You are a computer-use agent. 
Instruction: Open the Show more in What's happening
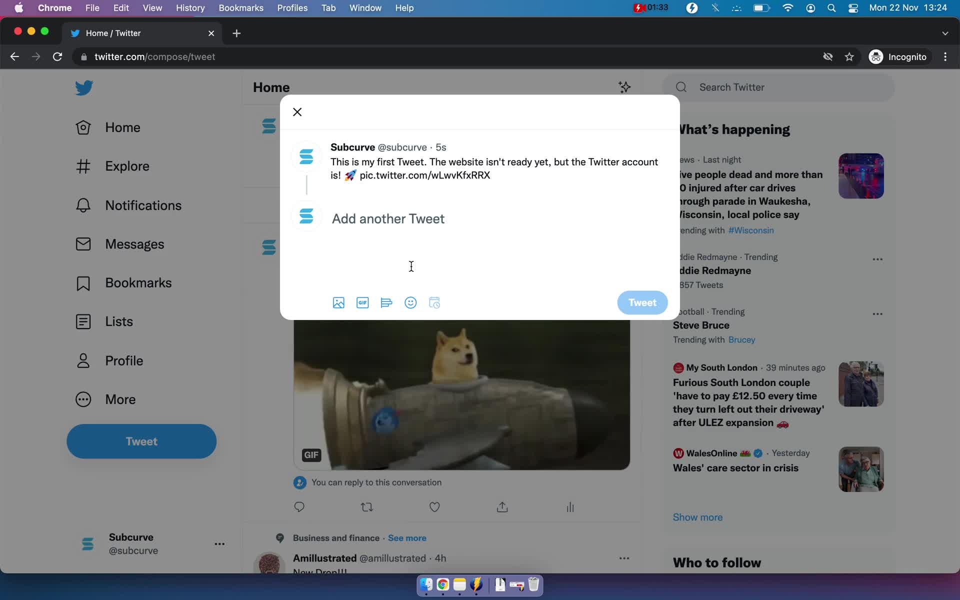698,517
